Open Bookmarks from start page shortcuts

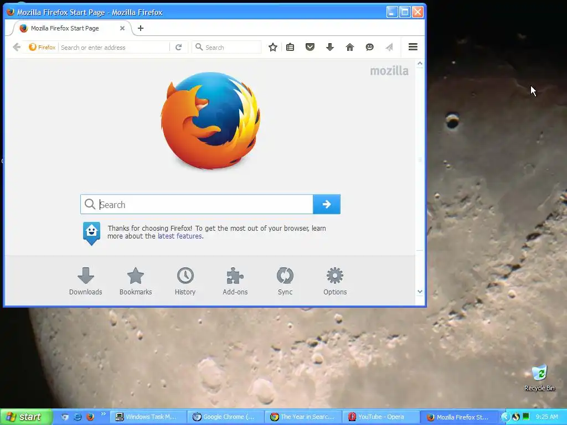136,282
